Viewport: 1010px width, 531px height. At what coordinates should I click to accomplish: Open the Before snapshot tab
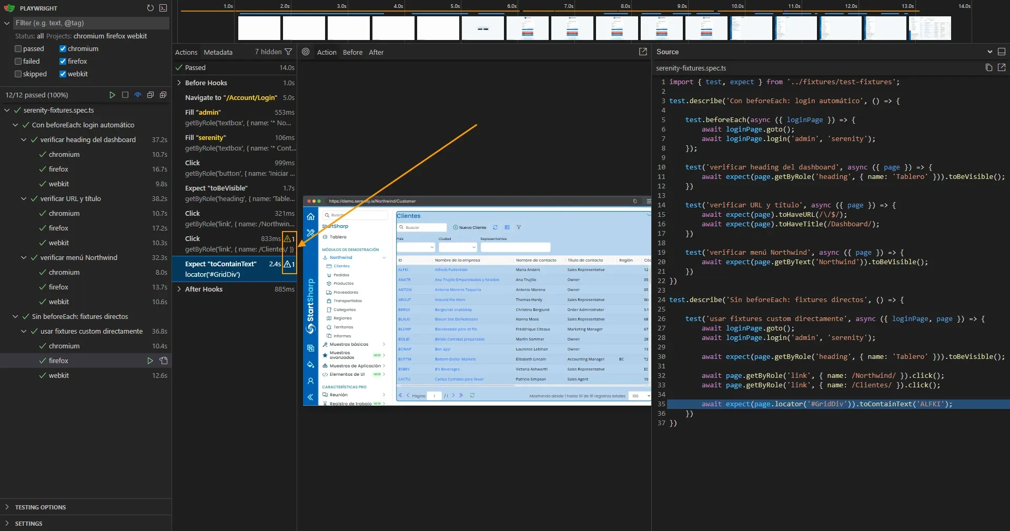tap(352, 52)
